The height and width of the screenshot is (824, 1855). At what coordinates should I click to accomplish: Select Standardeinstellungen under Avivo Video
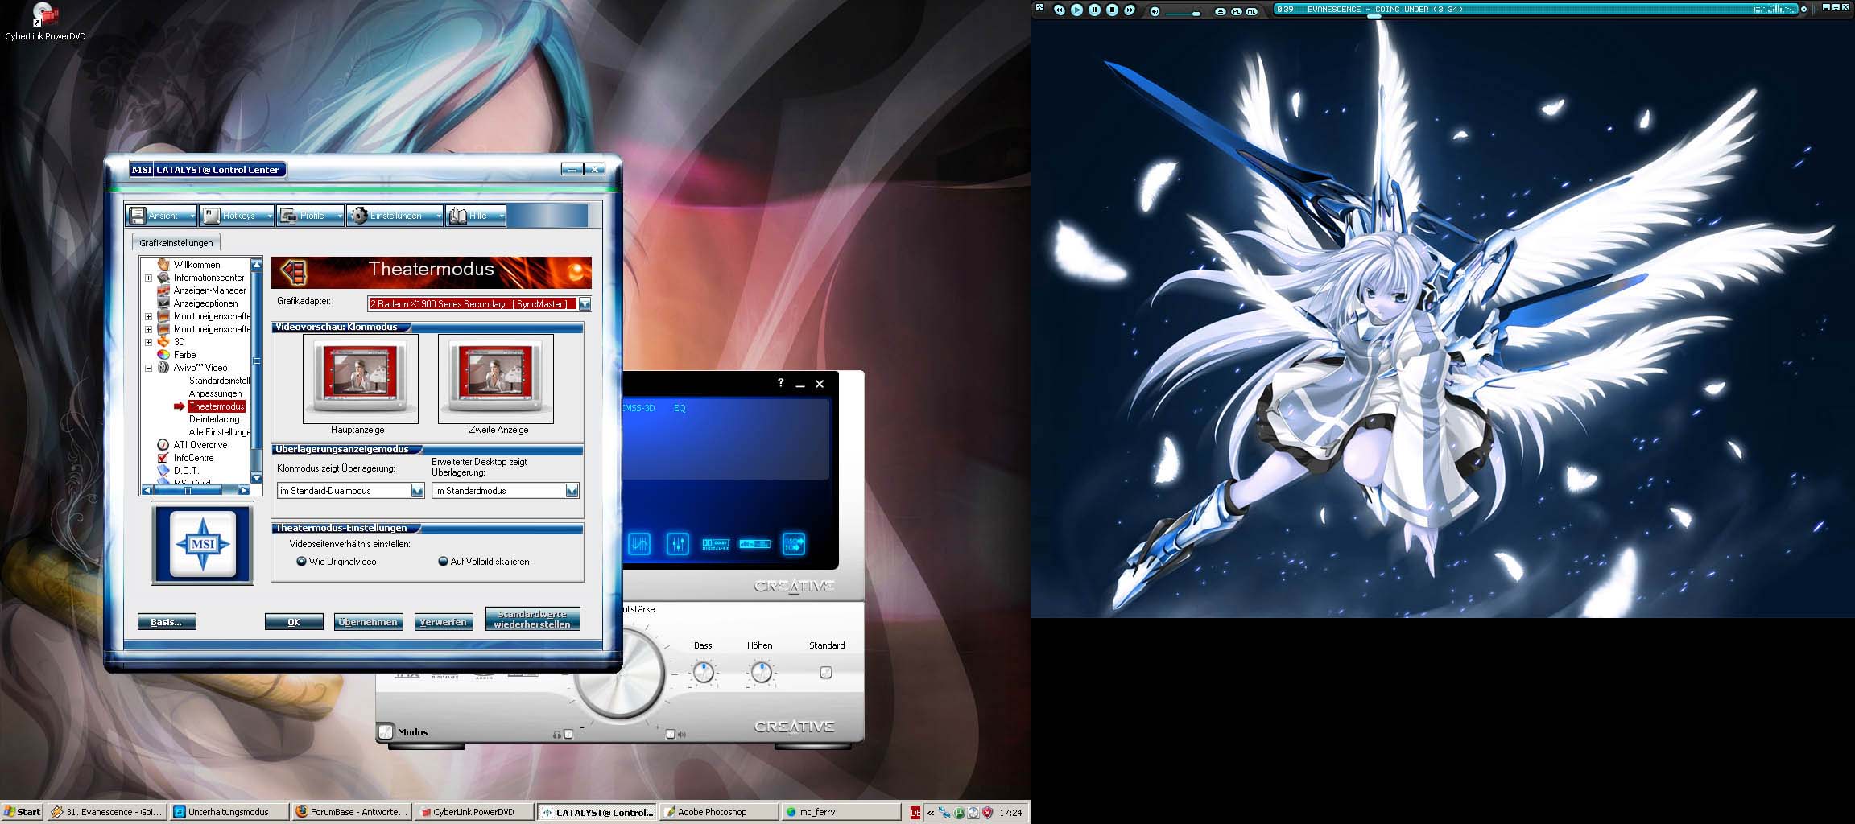point(220,381)
